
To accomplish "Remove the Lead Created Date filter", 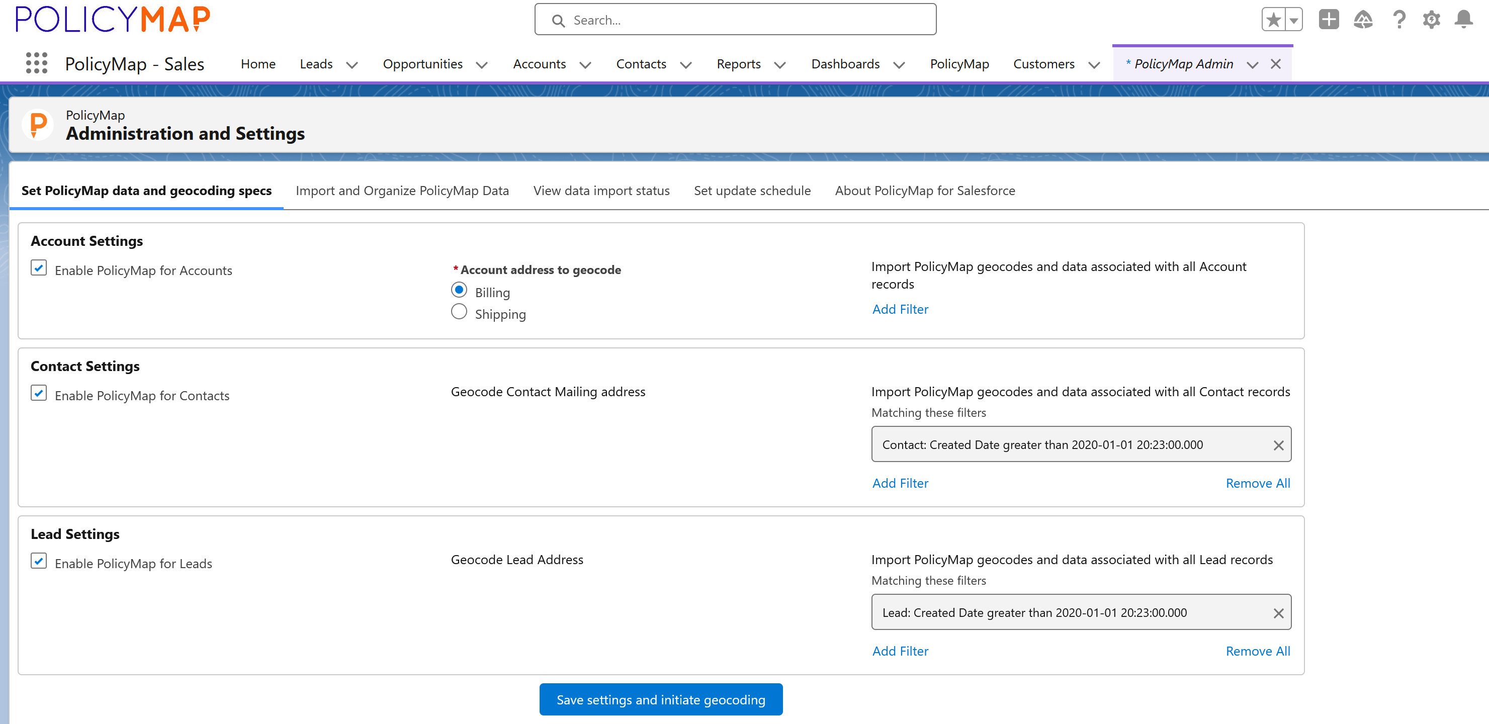I will click(x=1278, y=613).
